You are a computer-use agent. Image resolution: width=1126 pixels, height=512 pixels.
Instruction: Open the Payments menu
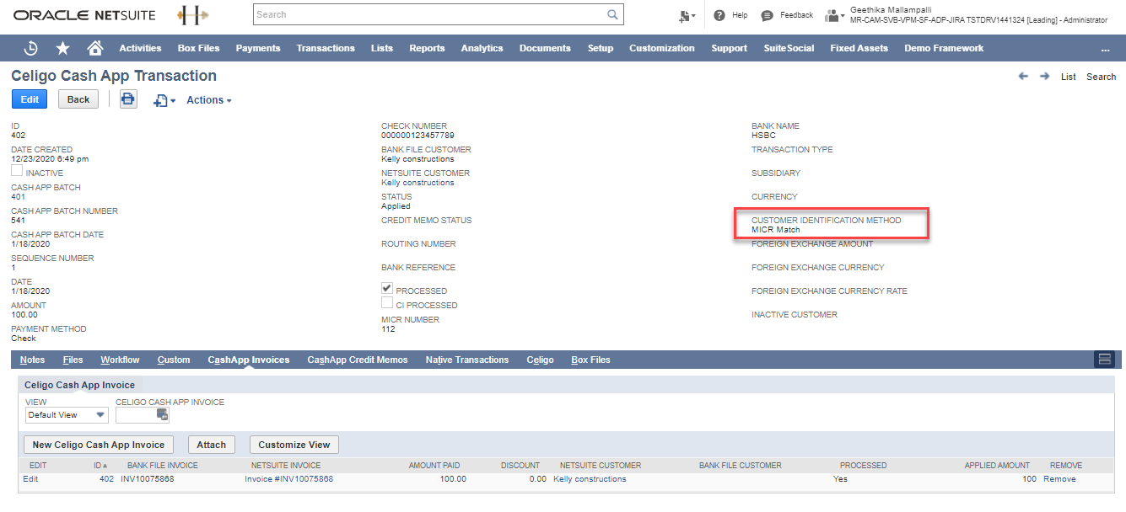(x=258, y=48)
